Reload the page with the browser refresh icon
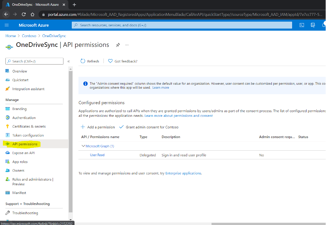This screenshot has width=326, height=225. click(x=24, y=14)
